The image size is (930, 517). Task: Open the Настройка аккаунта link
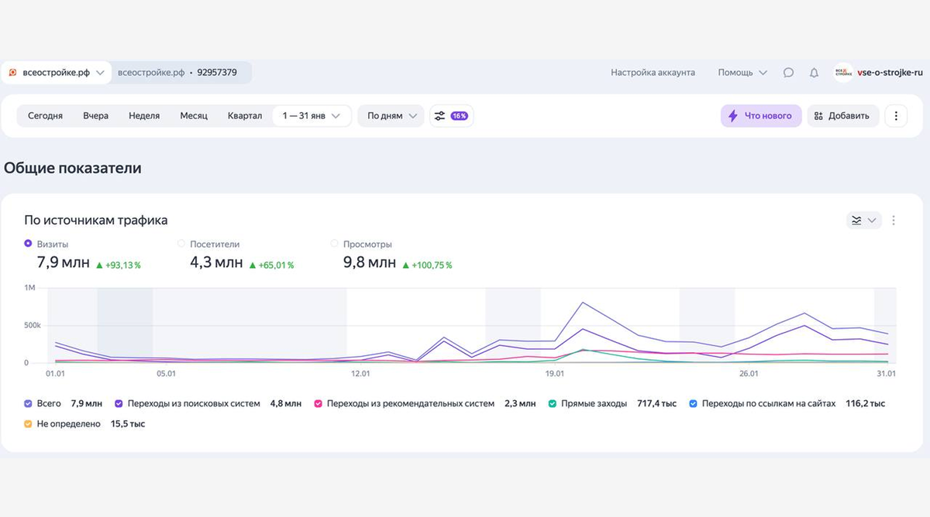click(653, 73)
